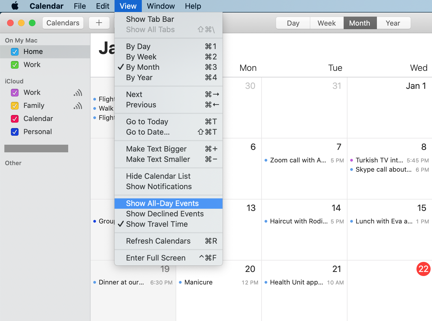Open Manicure event on the 20th

point(218,282)
